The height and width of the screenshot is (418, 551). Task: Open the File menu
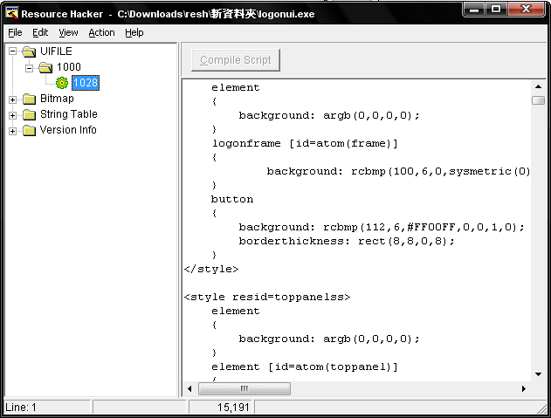click(15, 32)
